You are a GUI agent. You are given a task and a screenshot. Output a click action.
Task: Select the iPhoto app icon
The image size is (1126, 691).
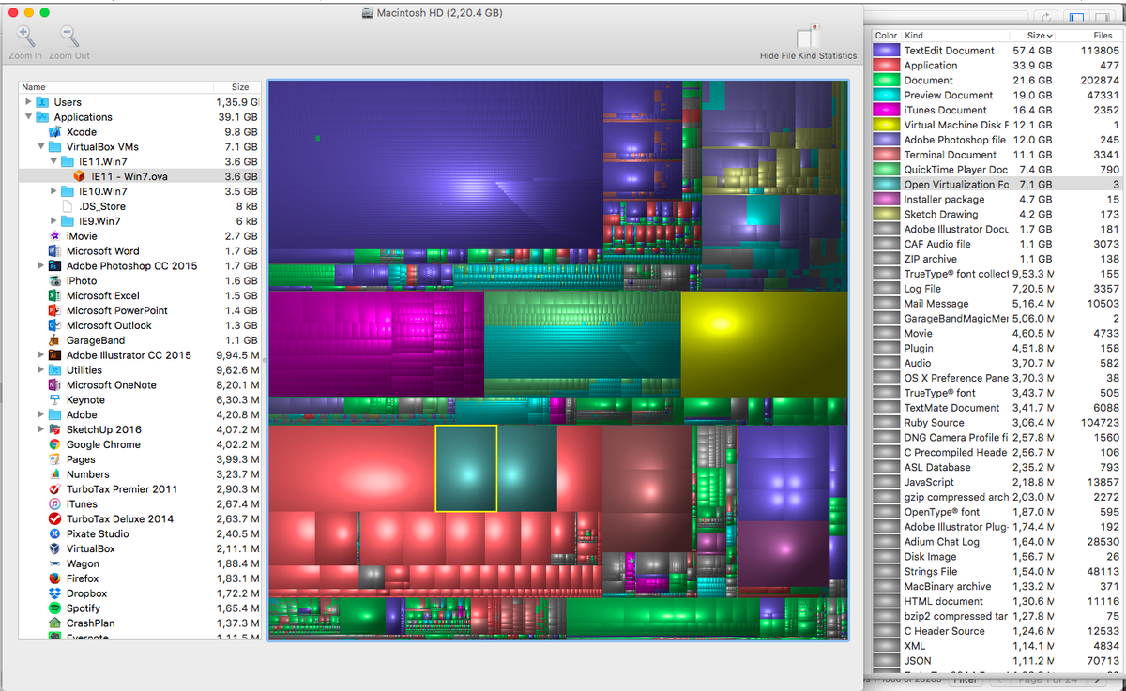click(54, 280)
